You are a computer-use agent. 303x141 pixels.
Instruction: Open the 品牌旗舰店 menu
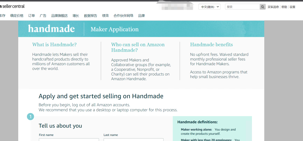point(59,16)
